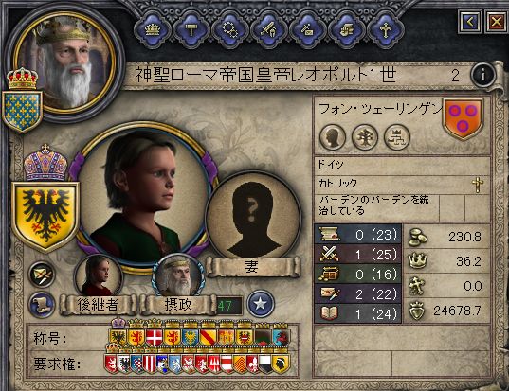This screenshot has width=509, height=391.
Task: Go back with the arrow button
Action: pos(470,22)
